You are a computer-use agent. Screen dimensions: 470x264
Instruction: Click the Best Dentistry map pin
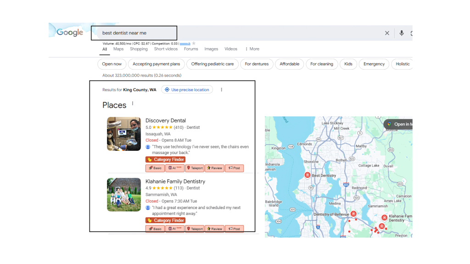click(307, 175)
